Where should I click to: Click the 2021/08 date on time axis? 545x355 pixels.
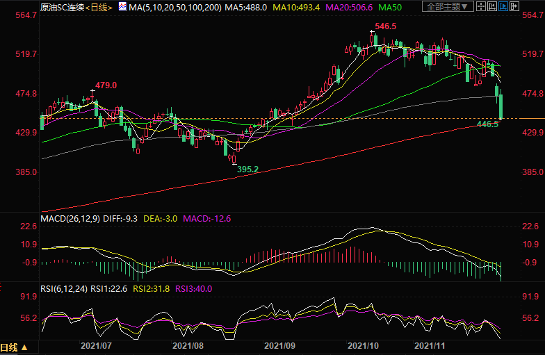pyautogui.click(x=188, y=345)
